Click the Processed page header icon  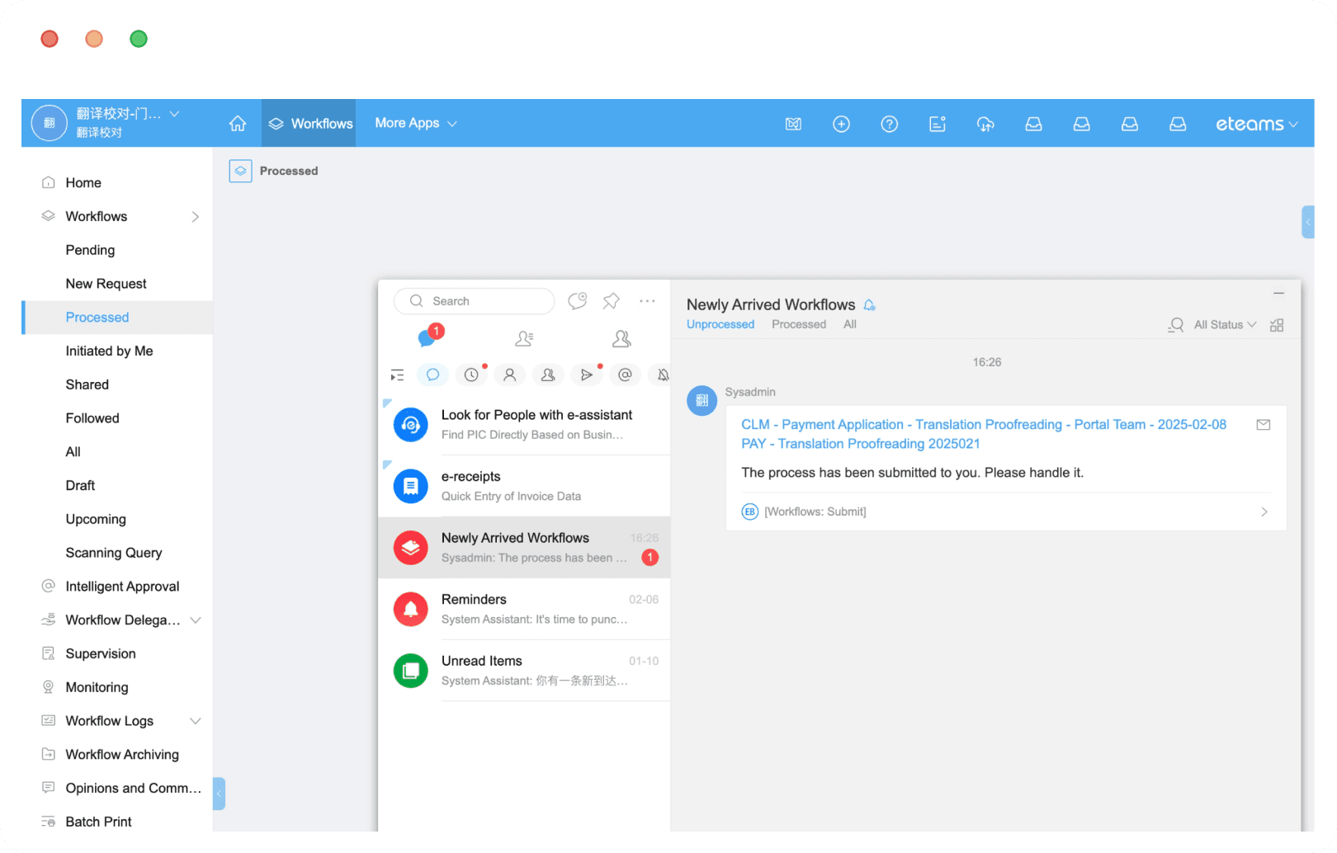240,171
